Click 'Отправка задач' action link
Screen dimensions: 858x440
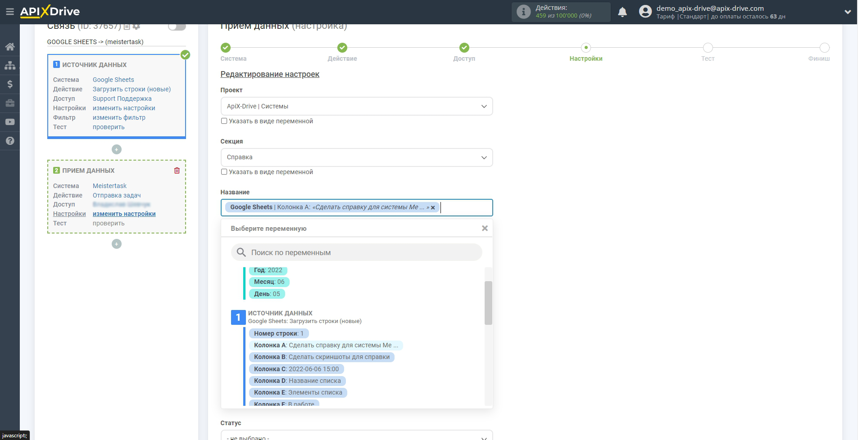117,195
